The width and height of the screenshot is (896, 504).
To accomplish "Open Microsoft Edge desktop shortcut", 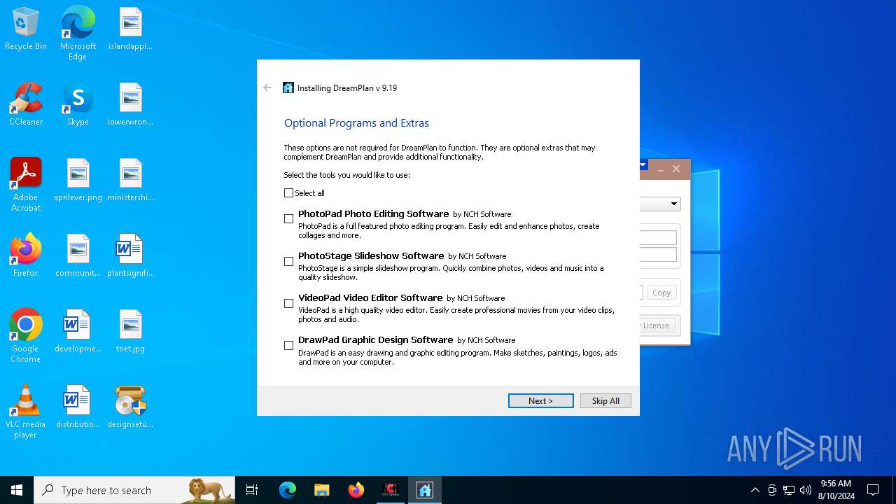I will (78, 33).
